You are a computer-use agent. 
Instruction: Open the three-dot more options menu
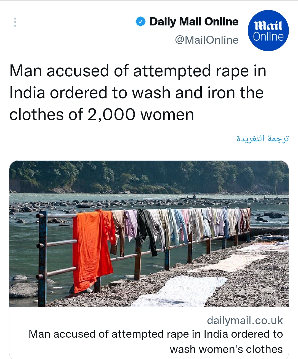coord(15,22)
